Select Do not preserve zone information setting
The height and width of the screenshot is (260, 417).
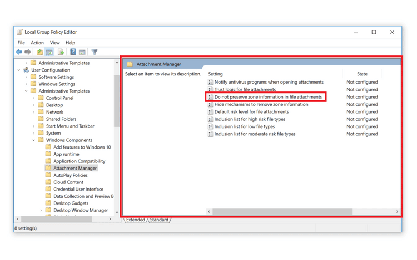pos(268,97)
